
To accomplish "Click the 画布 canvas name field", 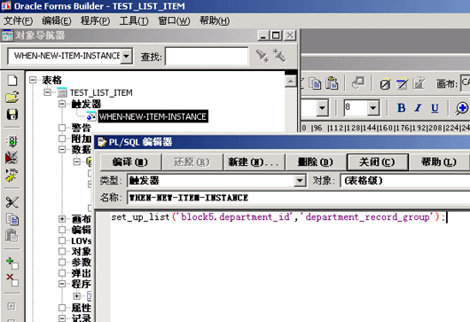I will click(466, 83).
